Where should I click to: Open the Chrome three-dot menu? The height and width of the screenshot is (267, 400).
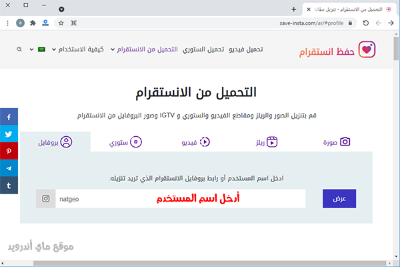click(7, 23)
